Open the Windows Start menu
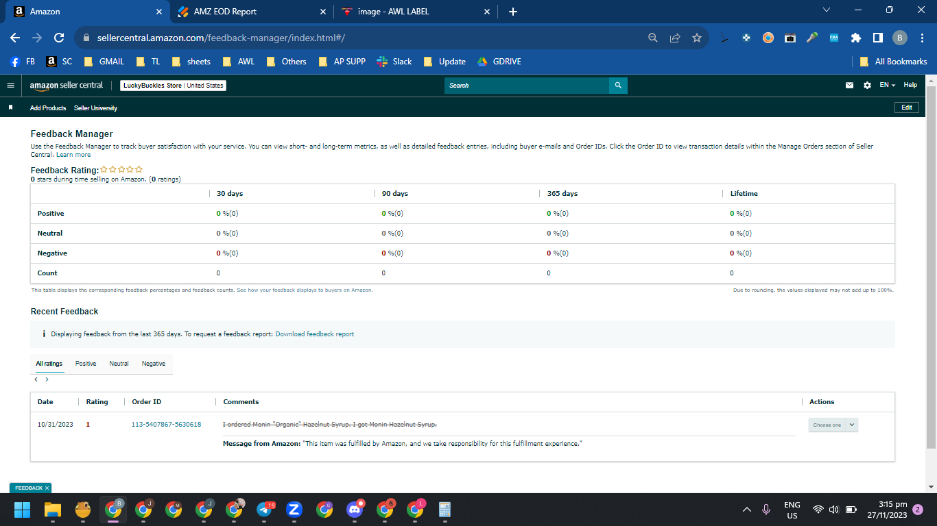The image size is (937, 526). (x=23, y=510)
